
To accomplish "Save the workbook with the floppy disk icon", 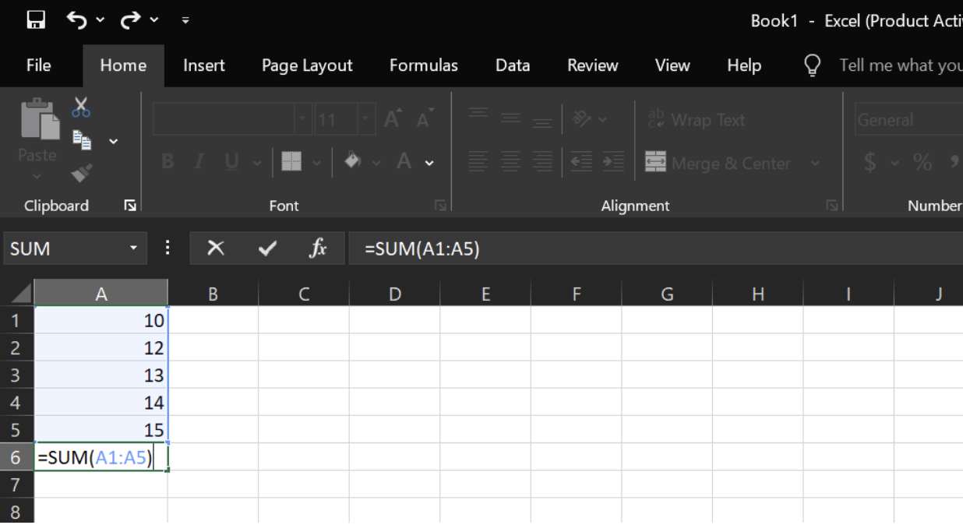I will point(36,19).
